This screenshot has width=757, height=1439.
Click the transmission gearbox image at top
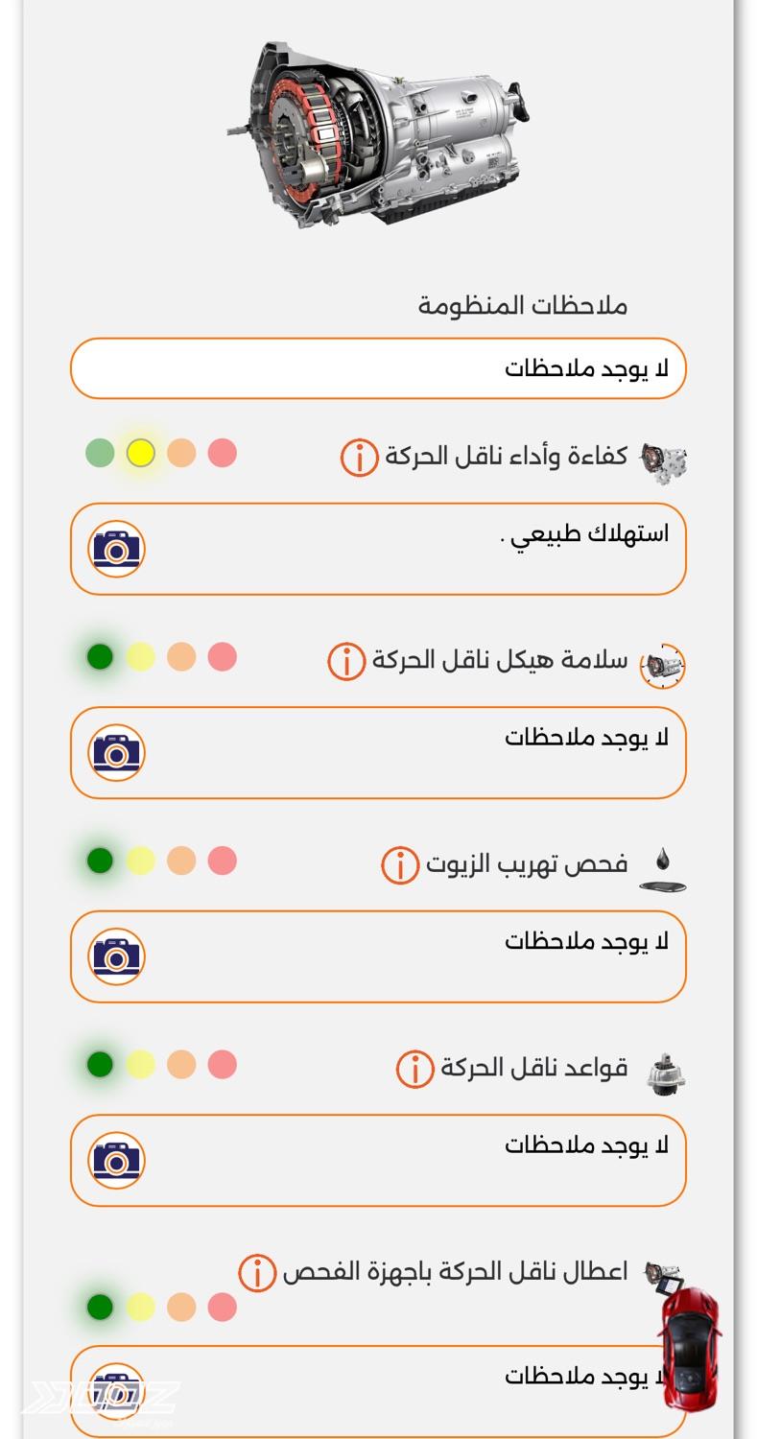[378, 134]
